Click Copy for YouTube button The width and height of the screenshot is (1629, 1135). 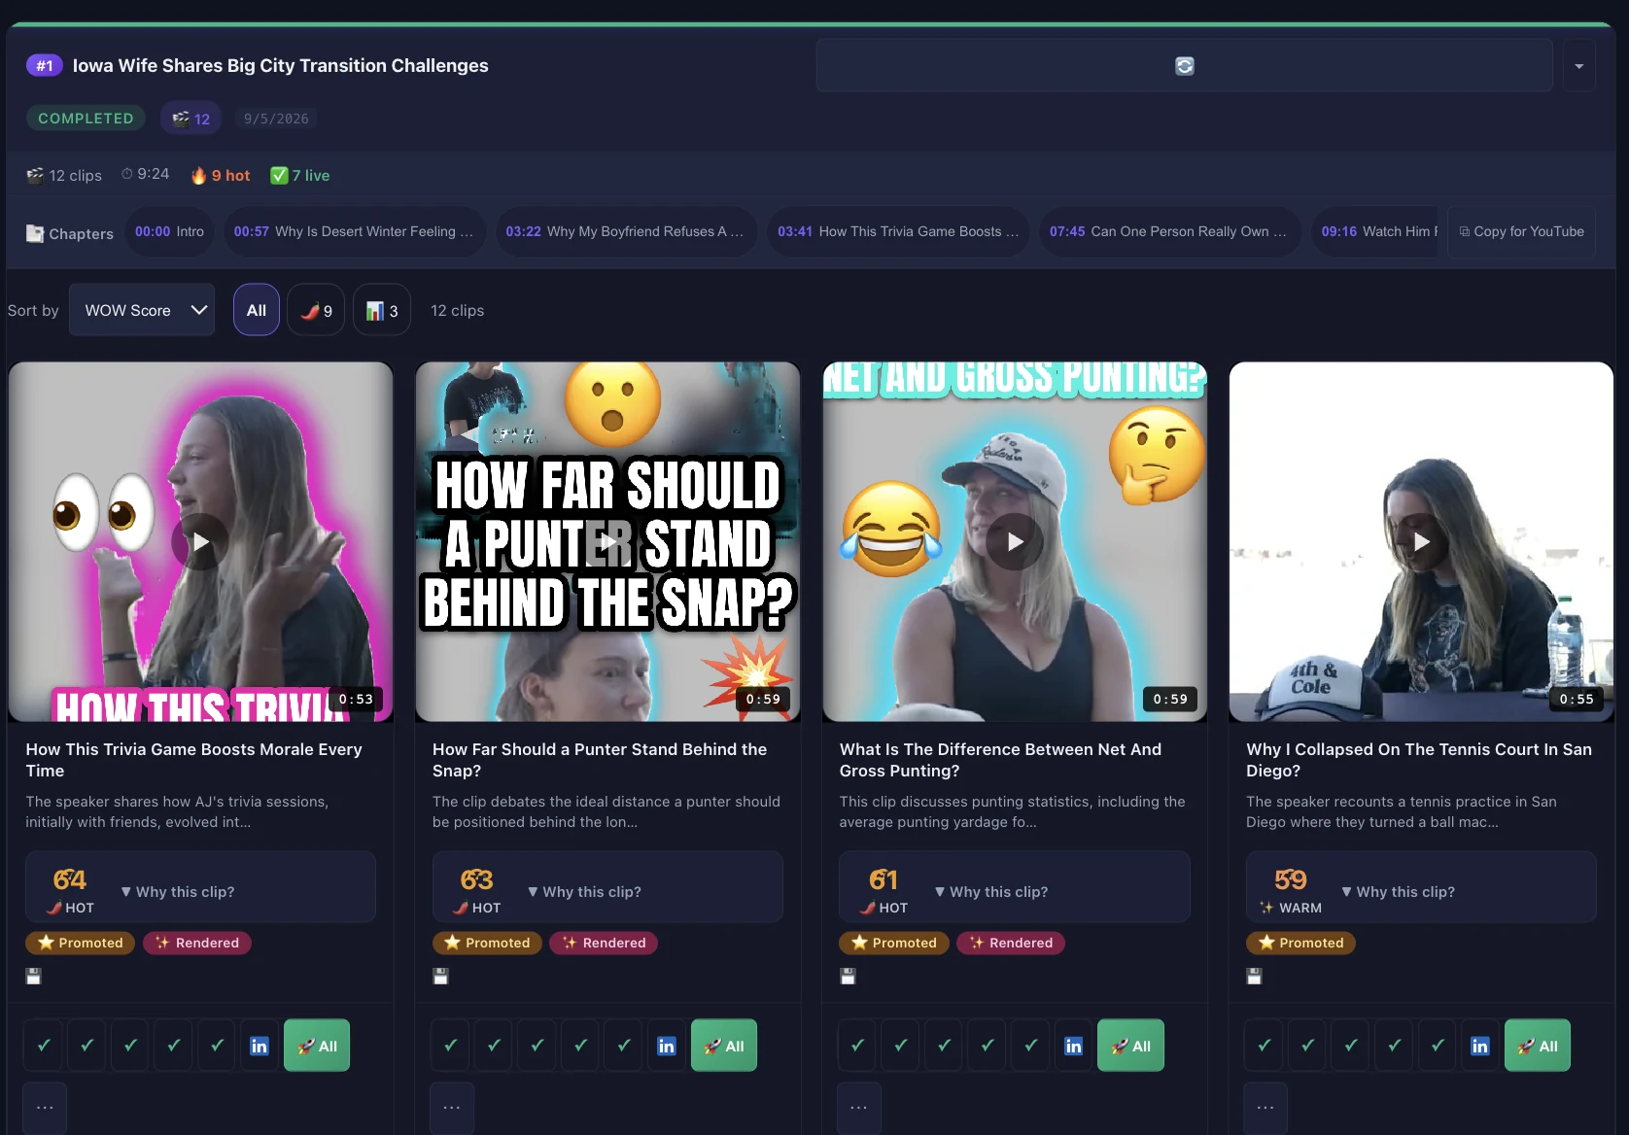(x=1521, y=231)
